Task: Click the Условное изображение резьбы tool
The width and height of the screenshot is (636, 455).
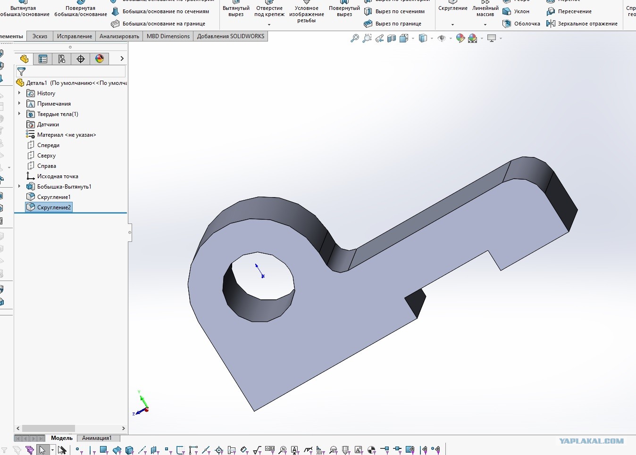Action: point(307,12)
